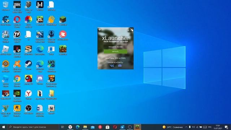Close the xLauncher window
This screenshot has width=231, height=130.
[131, 30]
